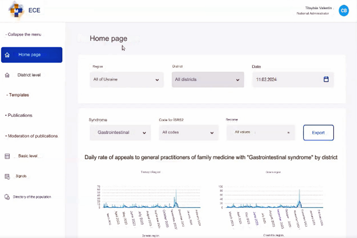
Task: Expand the Region dropdown All of Ukraine
Action: click(x=126, y=79)
